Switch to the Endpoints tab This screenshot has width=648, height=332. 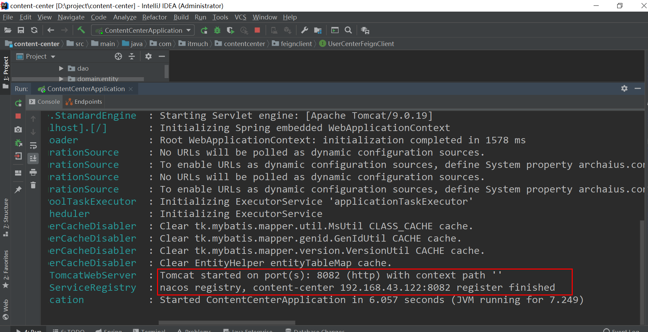pyautogui.click(x=84, y=102)
